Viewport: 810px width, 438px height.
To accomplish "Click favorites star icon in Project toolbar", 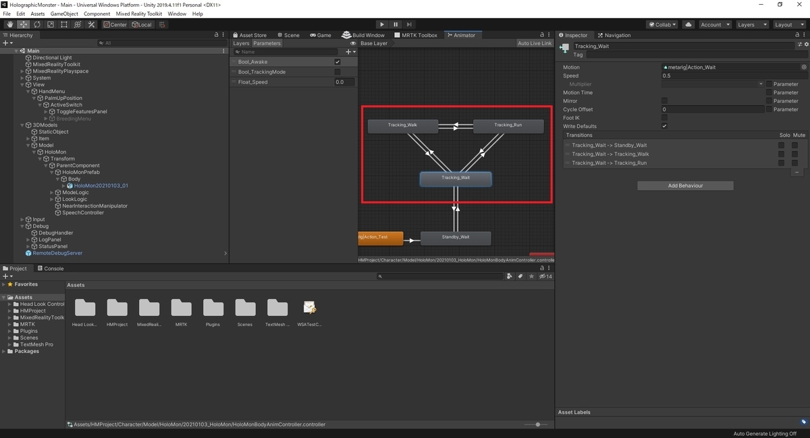I will [x=530, y=276].
